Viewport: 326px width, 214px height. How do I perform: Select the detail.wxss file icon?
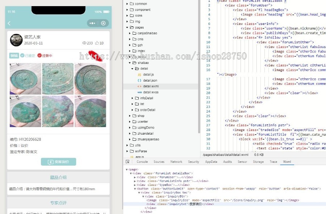139,92
